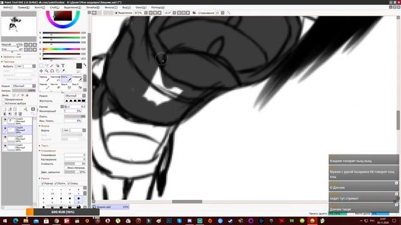Select the Слой1 layer row
This screenshot has height=225, width=401.
[x=17, y=147]
